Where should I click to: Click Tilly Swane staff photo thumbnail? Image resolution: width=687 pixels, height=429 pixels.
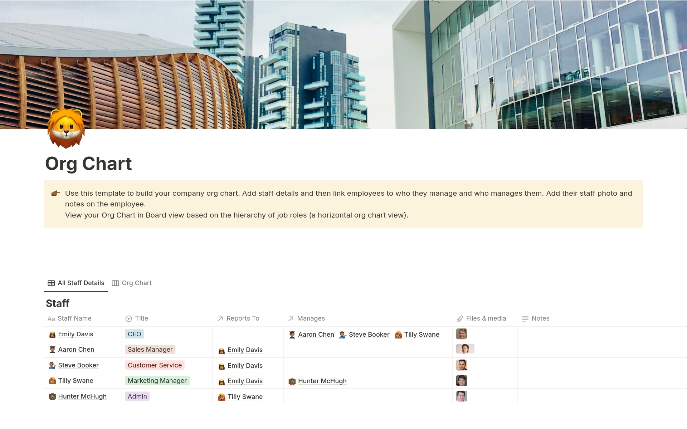(461, 381)
